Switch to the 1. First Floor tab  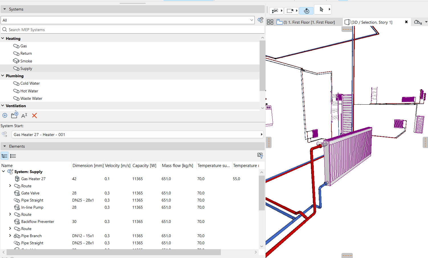point(309,22)
